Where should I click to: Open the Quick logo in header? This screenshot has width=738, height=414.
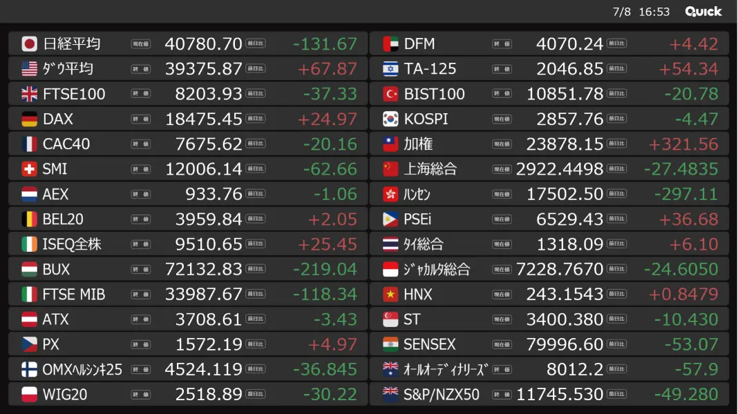pyautogui.click(x=703, y=12)
